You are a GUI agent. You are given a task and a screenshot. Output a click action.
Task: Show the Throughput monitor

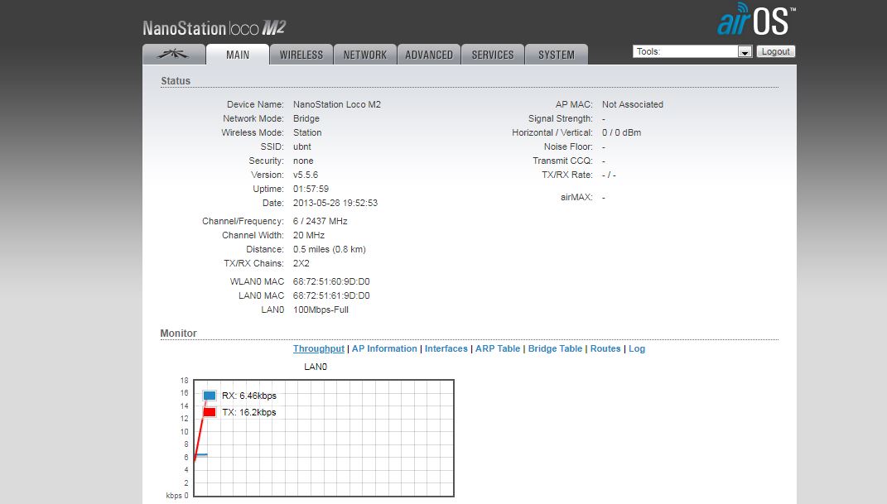pos(319,348)
